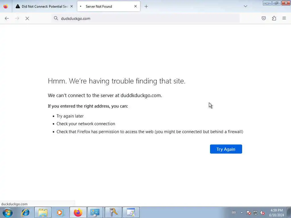This screenshot has width=291, height=218.
Task: Launch Internet Explorer from taskbar
Action: coord(25,212)
